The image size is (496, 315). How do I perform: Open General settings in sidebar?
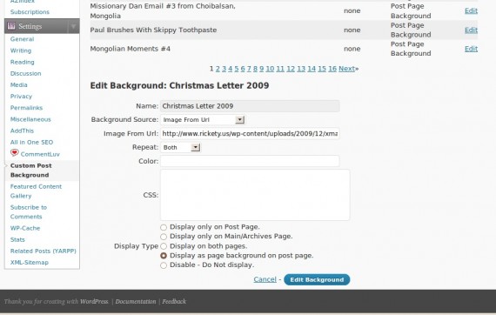22,39
